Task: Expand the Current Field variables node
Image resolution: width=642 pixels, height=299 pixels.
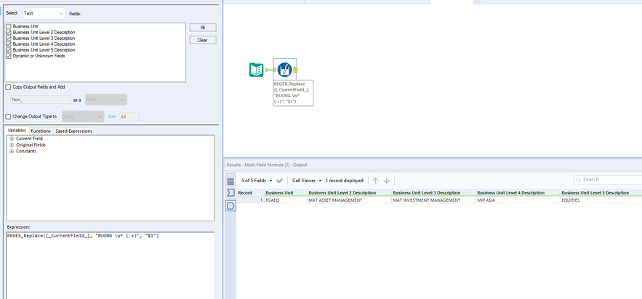Action: click(x=12, y=139)
